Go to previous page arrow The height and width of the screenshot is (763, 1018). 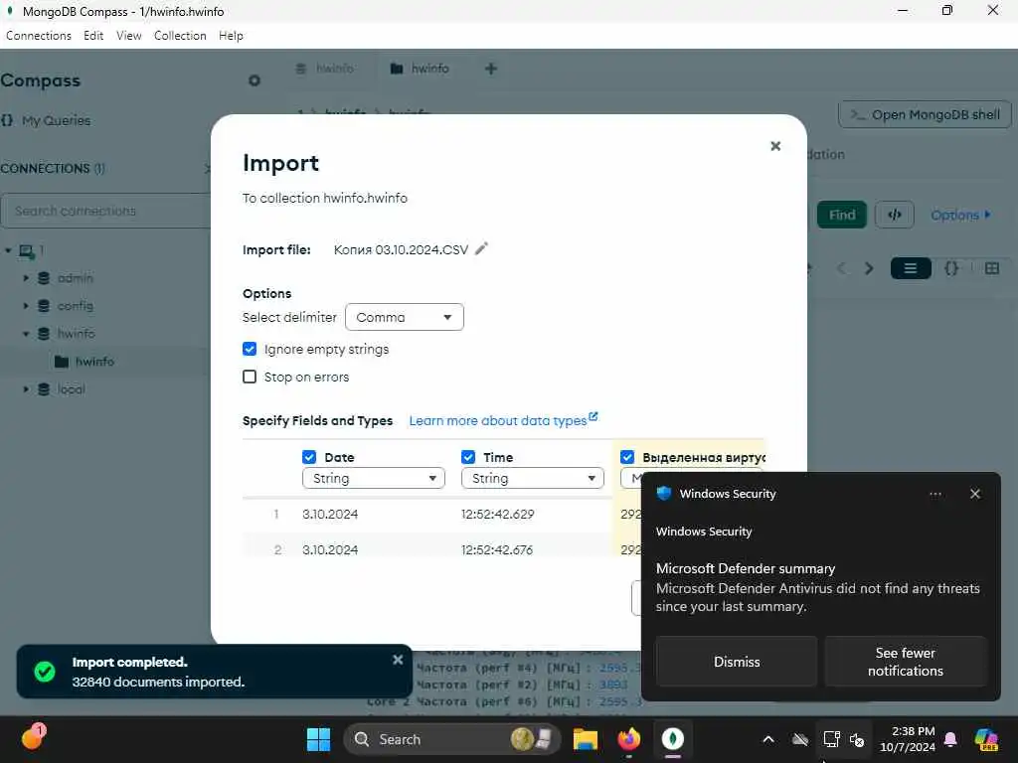(841, 268)
